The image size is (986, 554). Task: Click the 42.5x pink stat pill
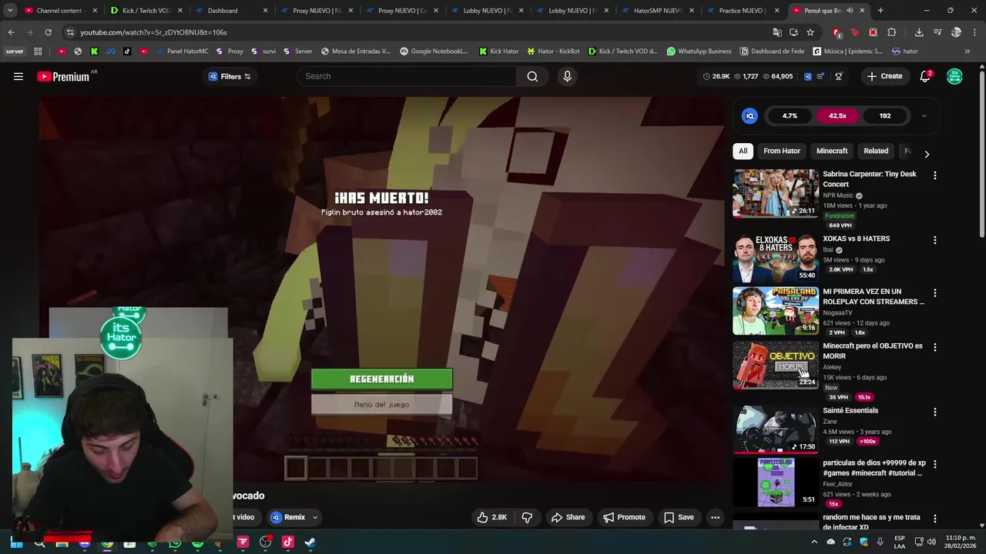point(837,116)
